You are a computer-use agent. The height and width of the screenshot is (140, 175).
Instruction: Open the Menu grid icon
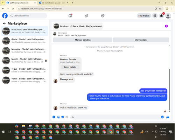pos(155,16)
